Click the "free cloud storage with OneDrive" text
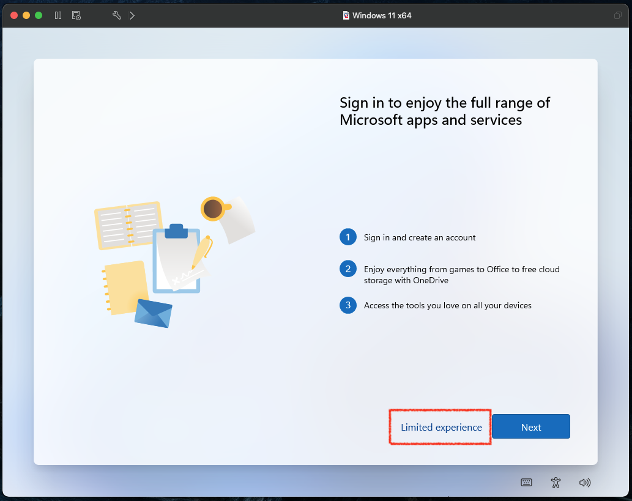Viewport: 632px width, 501px height. pos(461,275)
